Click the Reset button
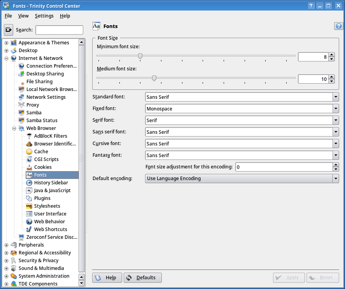Screen dimensions: 345x289 coord(323,278)
